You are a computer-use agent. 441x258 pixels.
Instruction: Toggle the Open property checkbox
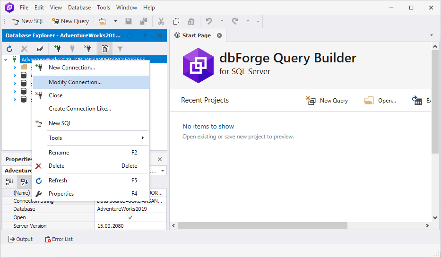tap(130, 217)
